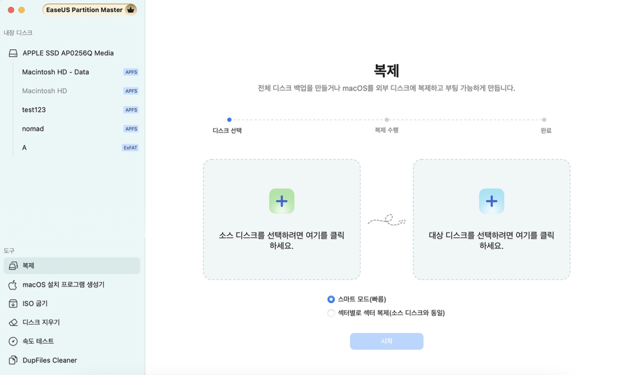Click the red close window button

pyautogui.click(x=11, y=10)
